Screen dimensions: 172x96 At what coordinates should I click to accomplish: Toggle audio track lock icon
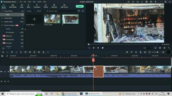click(5, 81)
